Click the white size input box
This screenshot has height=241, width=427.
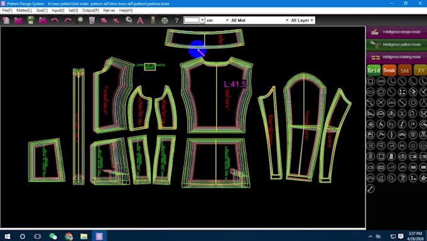[x=192, y=20]
